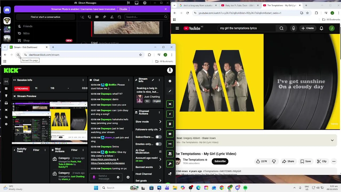Image resolution: width=341 pixels, height=192 pixels.
Task: Open Kick sidebar analytics chart icon
Action: (6, 89)
